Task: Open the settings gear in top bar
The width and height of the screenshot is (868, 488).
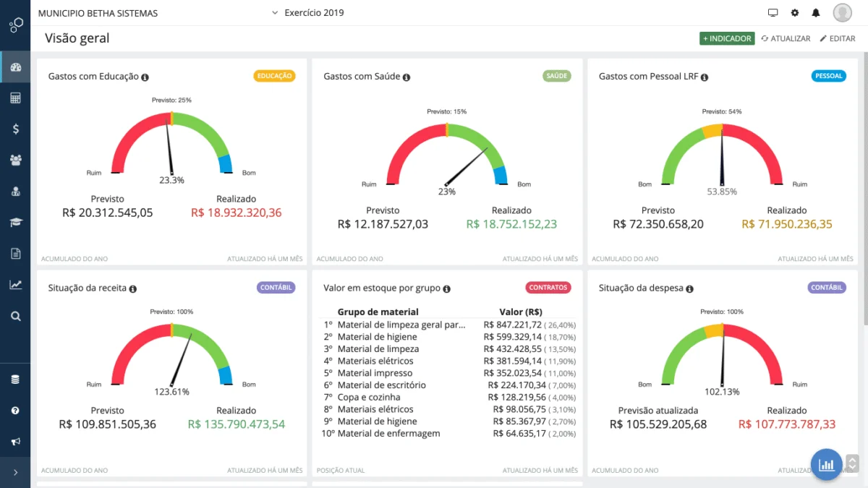Action: pyautogui.click(x=794, y=13)
